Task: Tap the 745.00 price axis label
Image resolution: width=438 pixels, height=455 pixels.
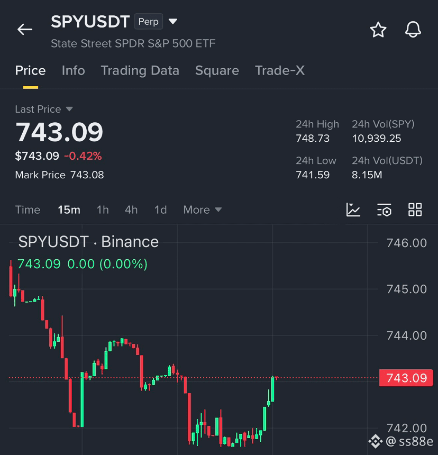Action: click(406, 289)
